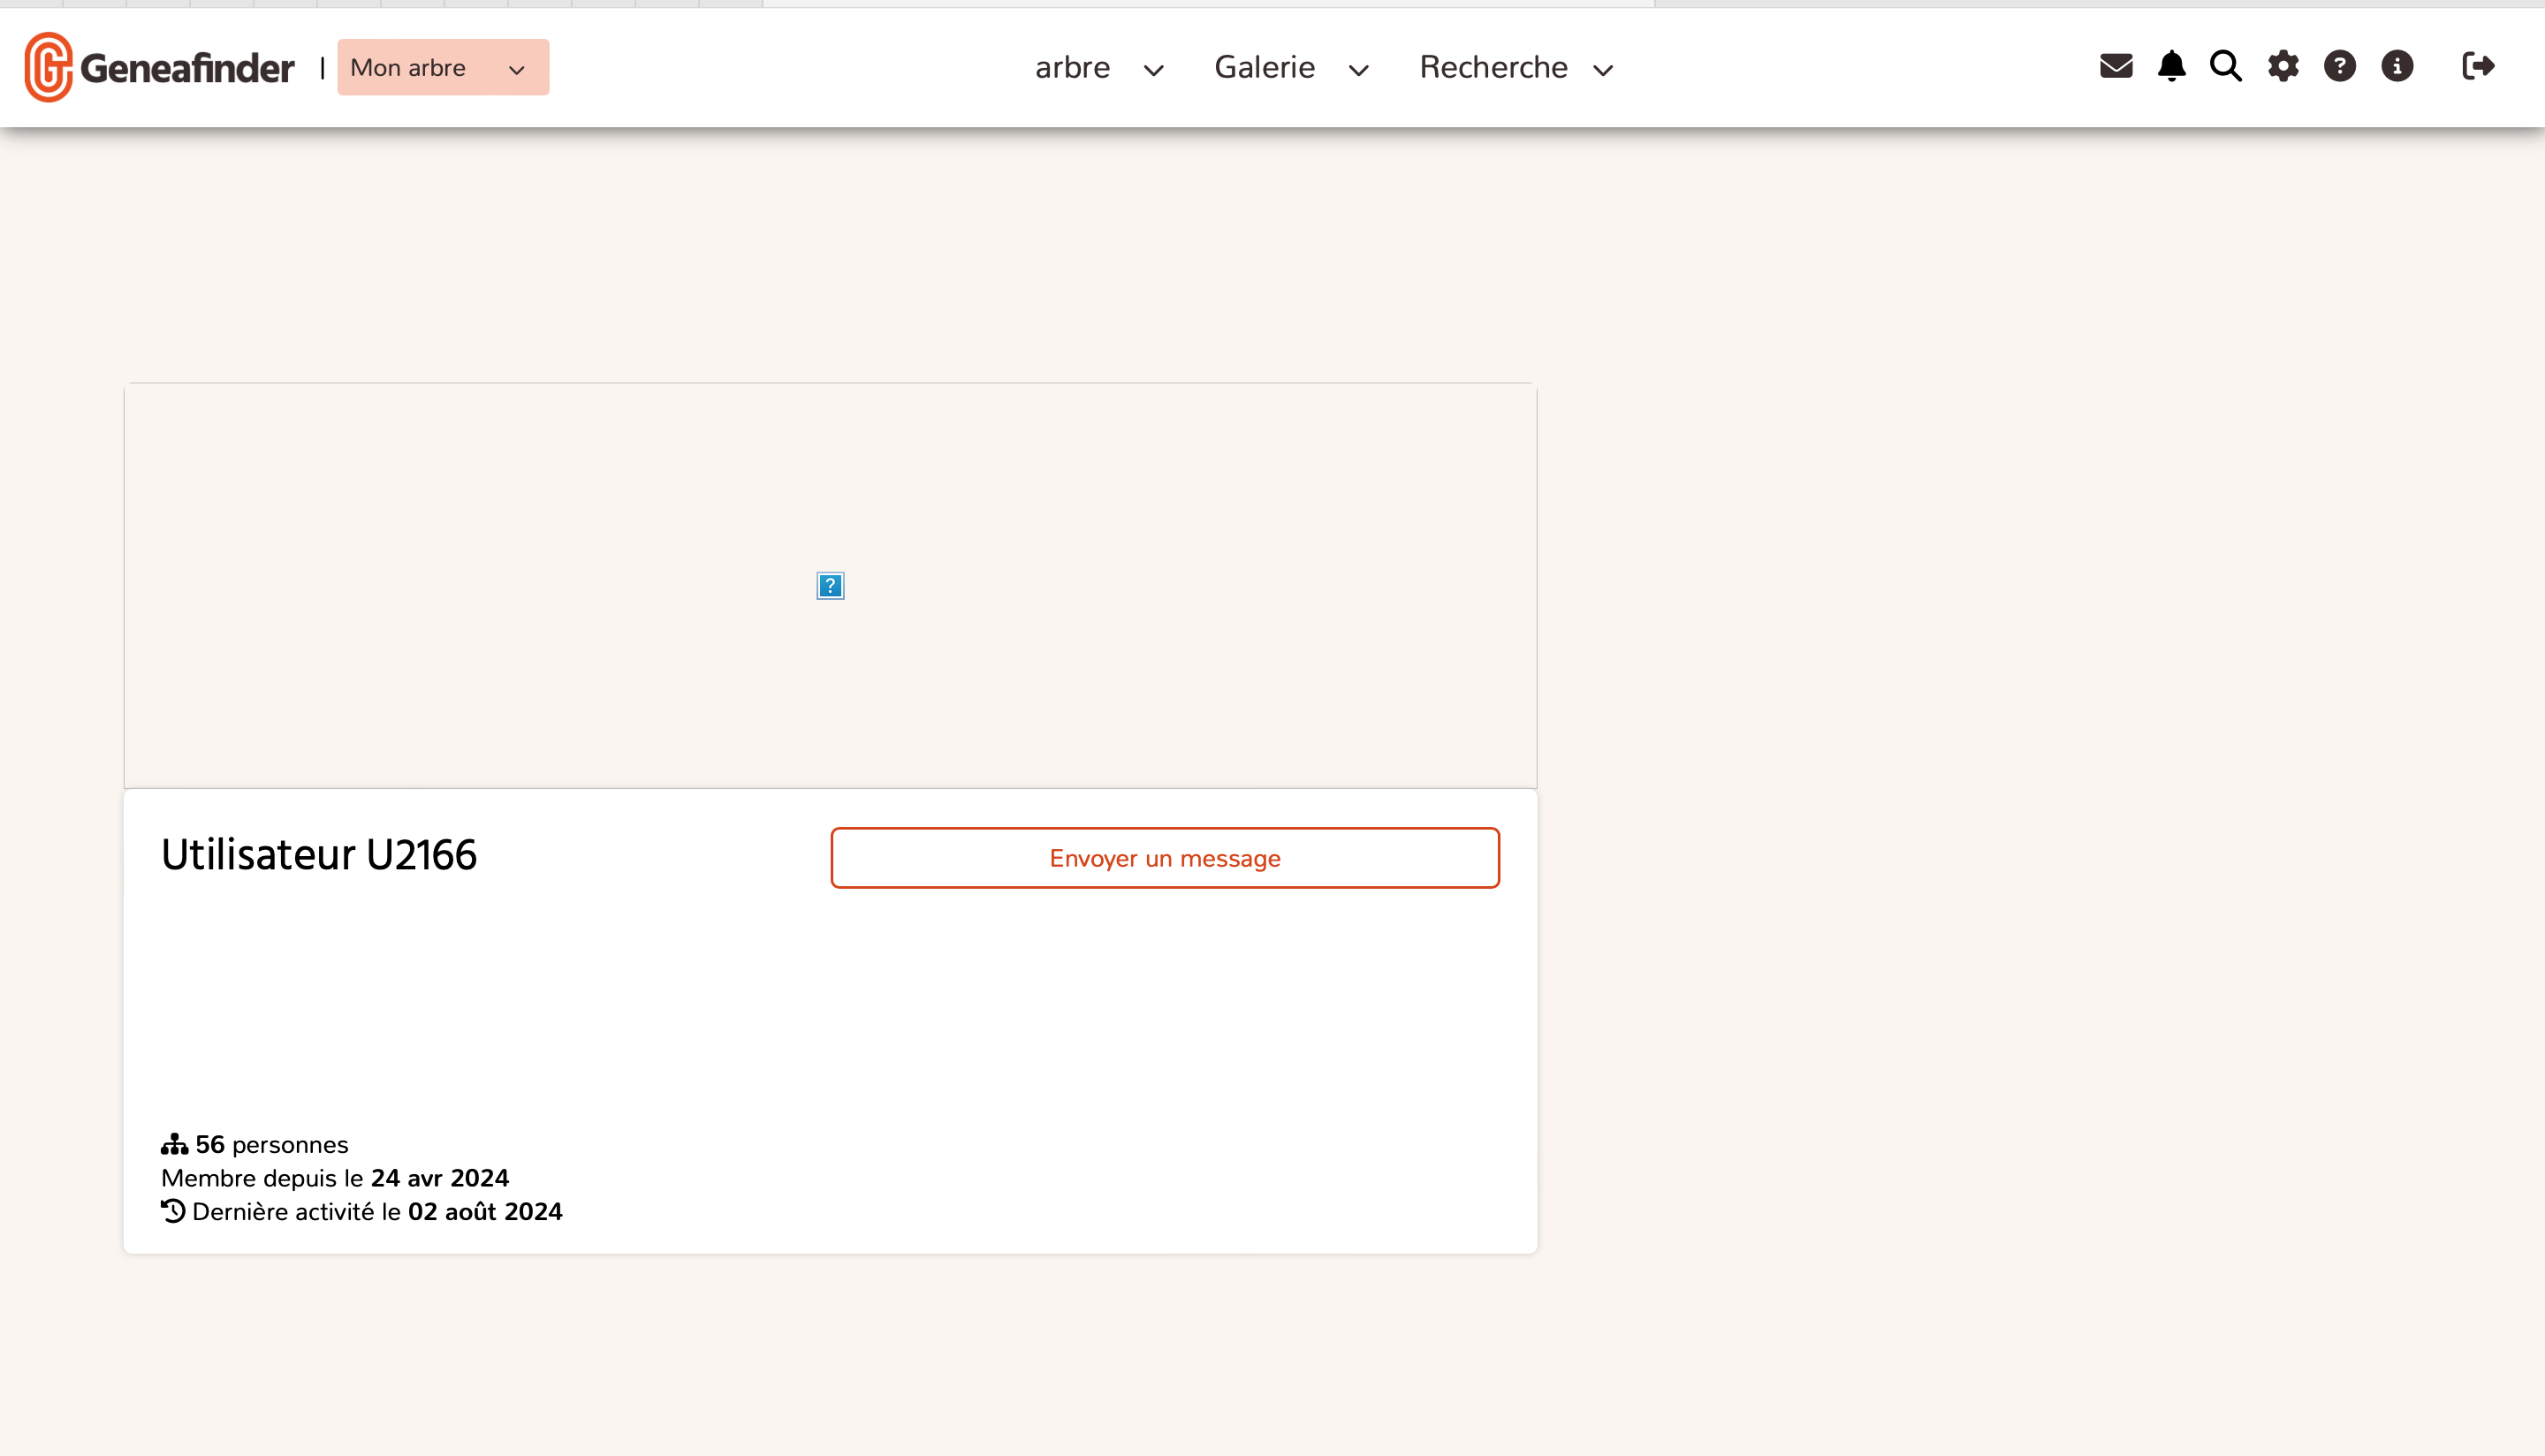Viewport: 2545px width, 1456px height.
Task: Open settings via the gear icon
Action: (x=2283, y=66)
